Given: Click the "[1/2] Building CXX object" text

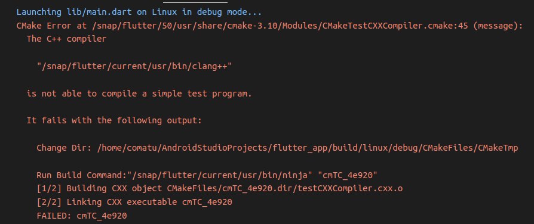Looking at the screenshot, I should pyautogui.click(x=99, y=189).
